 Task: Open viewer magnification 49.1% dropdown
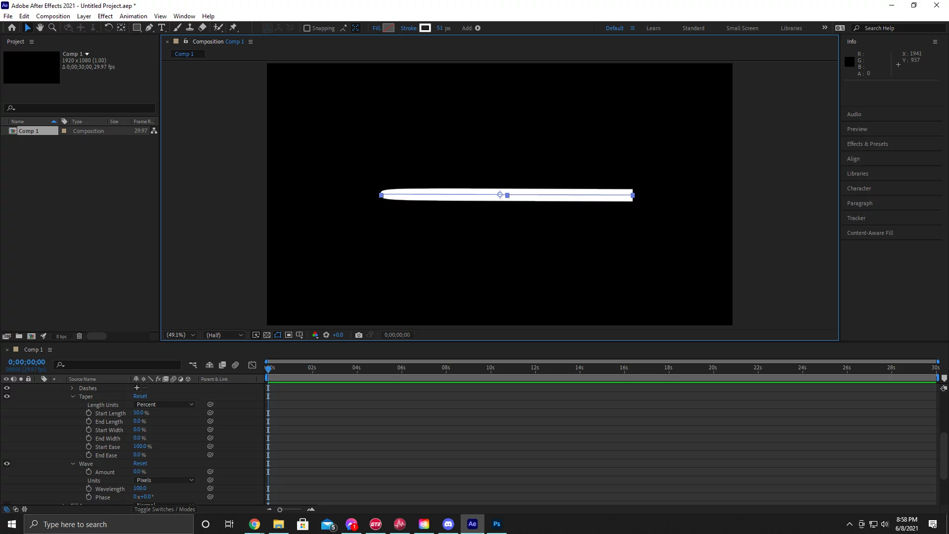tap(180, 335)
